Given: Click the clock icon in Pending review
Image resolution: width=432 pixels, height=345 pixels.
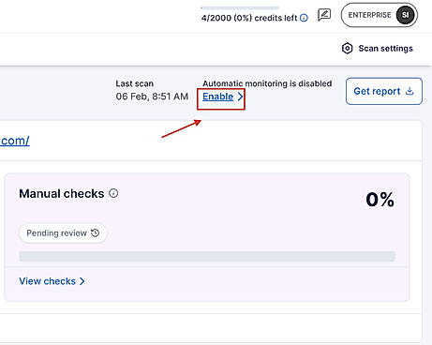Looking at the screenshot, I should [95, 232].
